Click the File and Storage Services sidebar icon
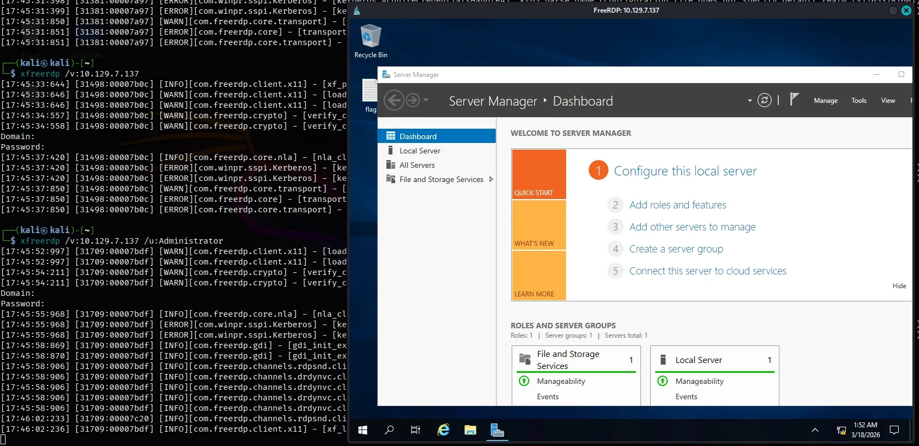 391,179
